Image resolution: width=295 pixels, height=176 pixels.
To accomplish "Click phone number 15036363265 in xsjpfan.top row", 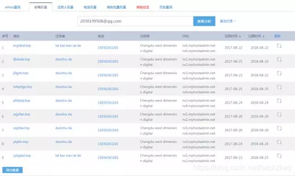I will [108, 116].
